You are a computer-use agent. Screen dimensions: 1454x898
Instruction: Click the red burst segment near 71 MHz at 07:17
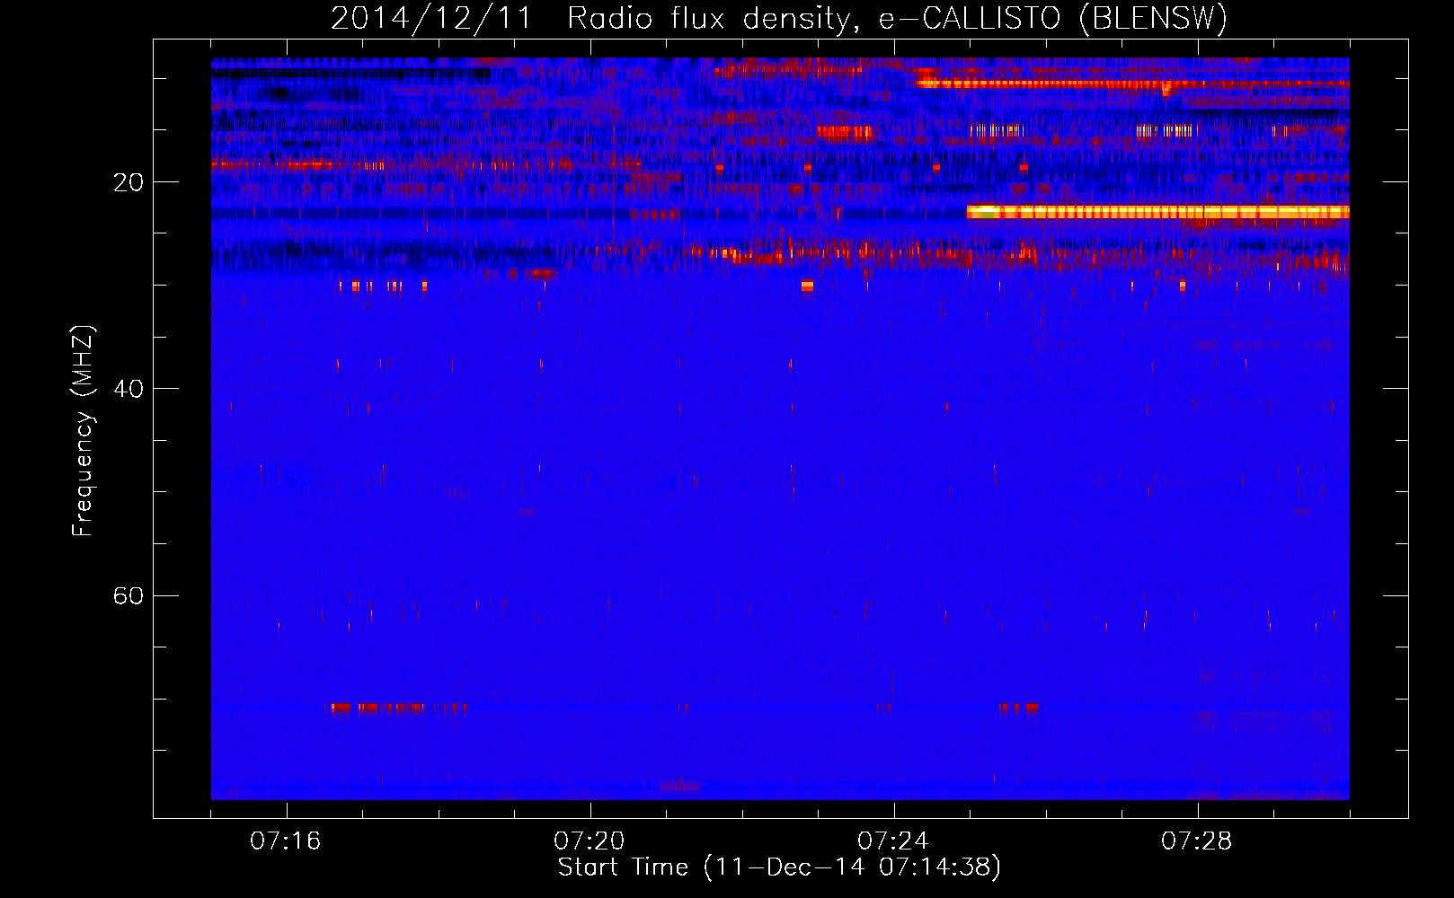point(378,708)
